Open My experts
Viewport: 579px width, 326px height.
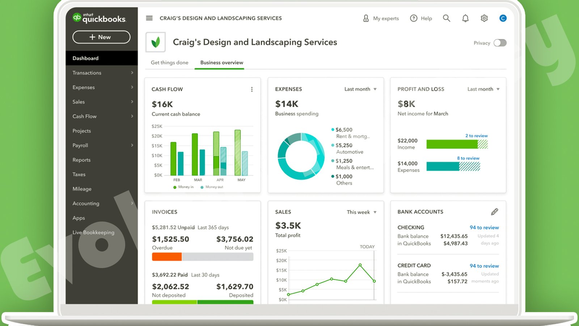click(x=381, y=18)
